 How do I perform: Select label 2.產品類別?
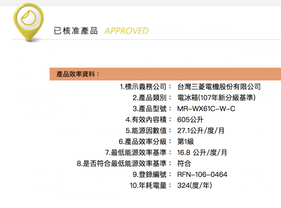point(152,98)
